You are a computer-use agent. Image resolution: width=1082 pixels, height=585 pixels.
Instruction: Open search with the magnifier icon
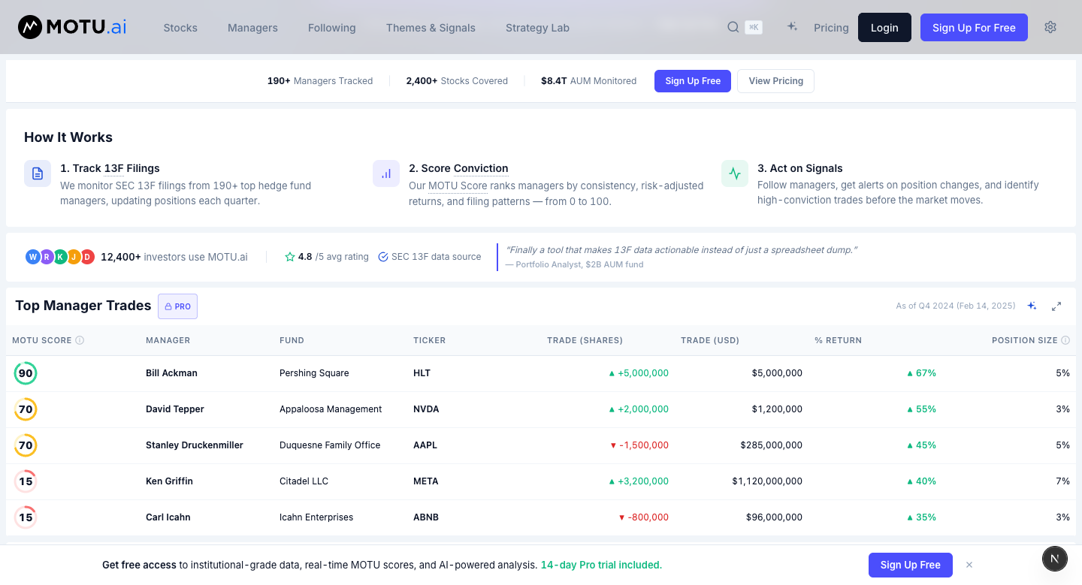(733, 28)
